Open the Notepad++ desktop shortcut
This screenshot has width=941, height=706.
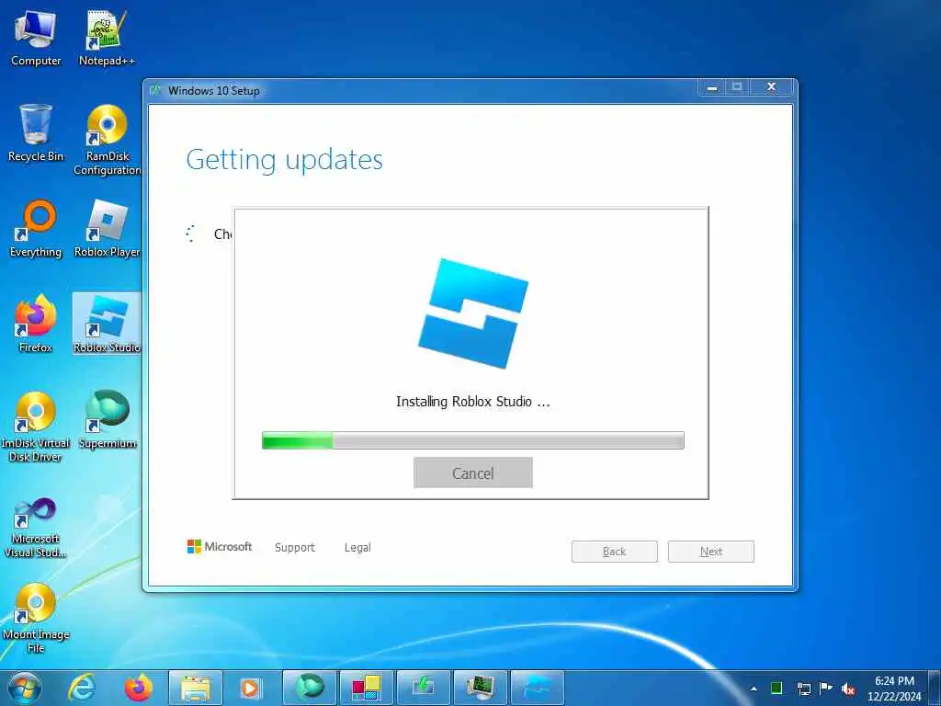(x=107, y=38)
